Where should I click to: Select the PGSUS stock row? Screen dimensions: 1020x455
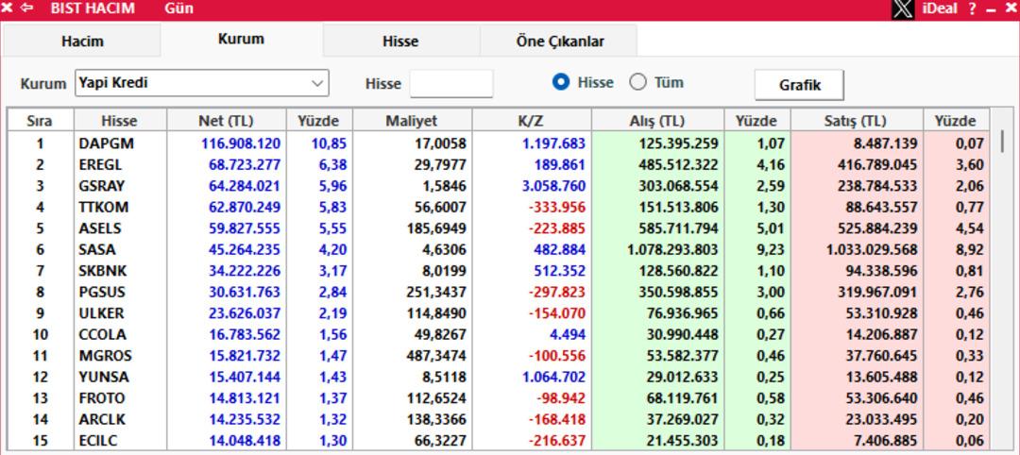[499, 292]
